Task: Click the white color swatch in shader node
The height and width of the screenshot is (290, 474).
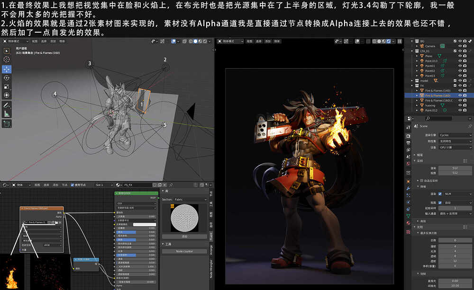Action: (x=145, y=224)
